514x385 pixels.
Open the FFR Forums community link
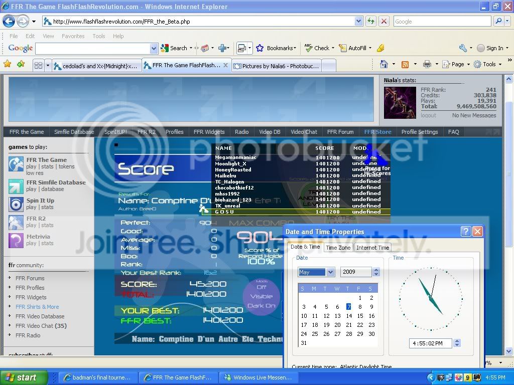pyautogui.click(x=30, y=278)
